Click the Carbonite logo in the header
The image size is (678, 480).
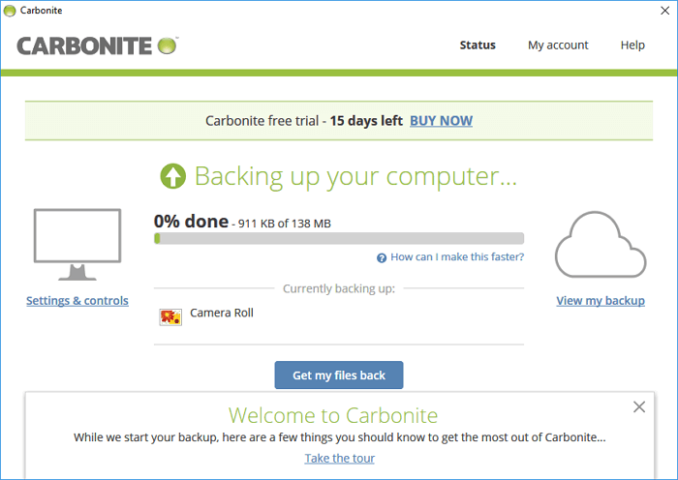click(97, 45)
